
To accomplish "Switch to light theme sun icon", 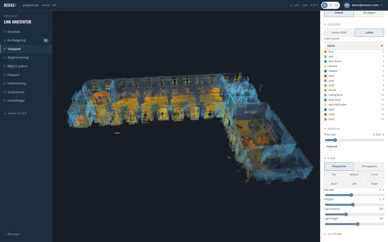I will [x=325, y=5].
